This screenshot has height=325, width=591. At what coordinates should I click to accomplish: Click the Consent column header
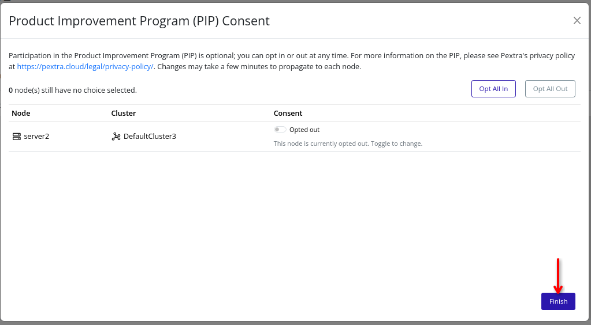[x=288, y=113]
